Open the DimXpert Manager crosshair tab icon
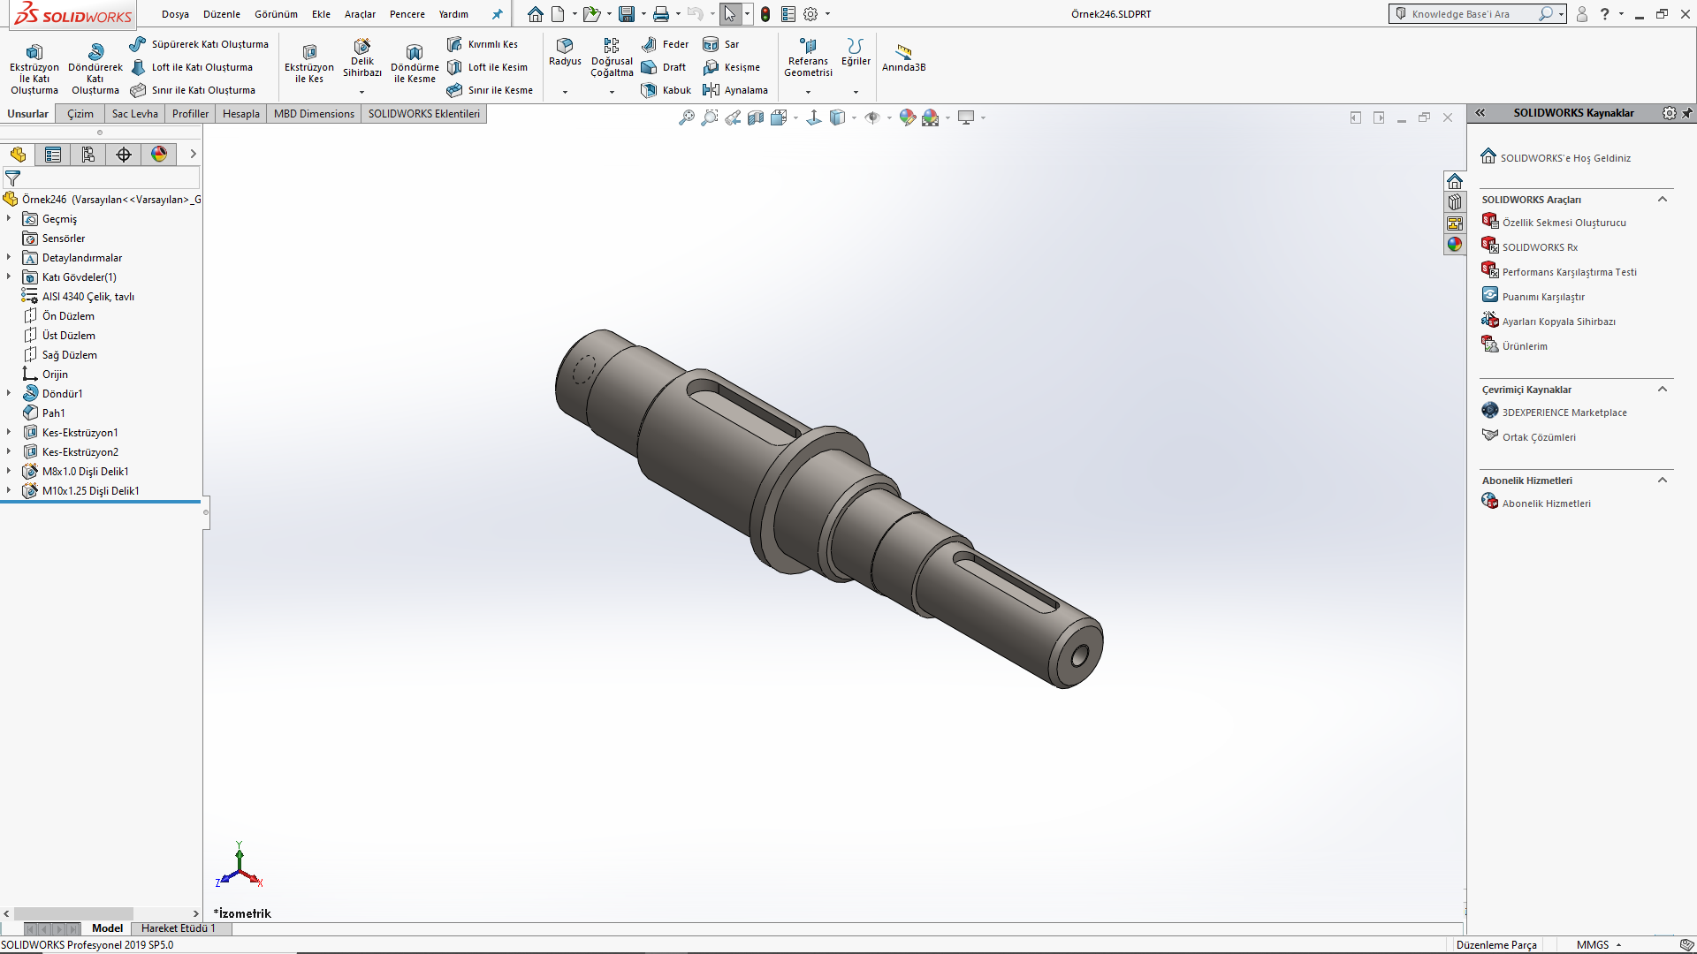The height and width of the screenshot is (954, 1697). (124, 155)
